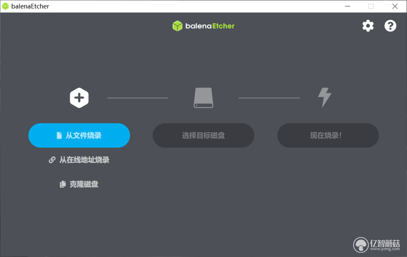This screenshot has height=257, width=407.
Task: Click the target drive disk icon
Action: tap(203, 98)
